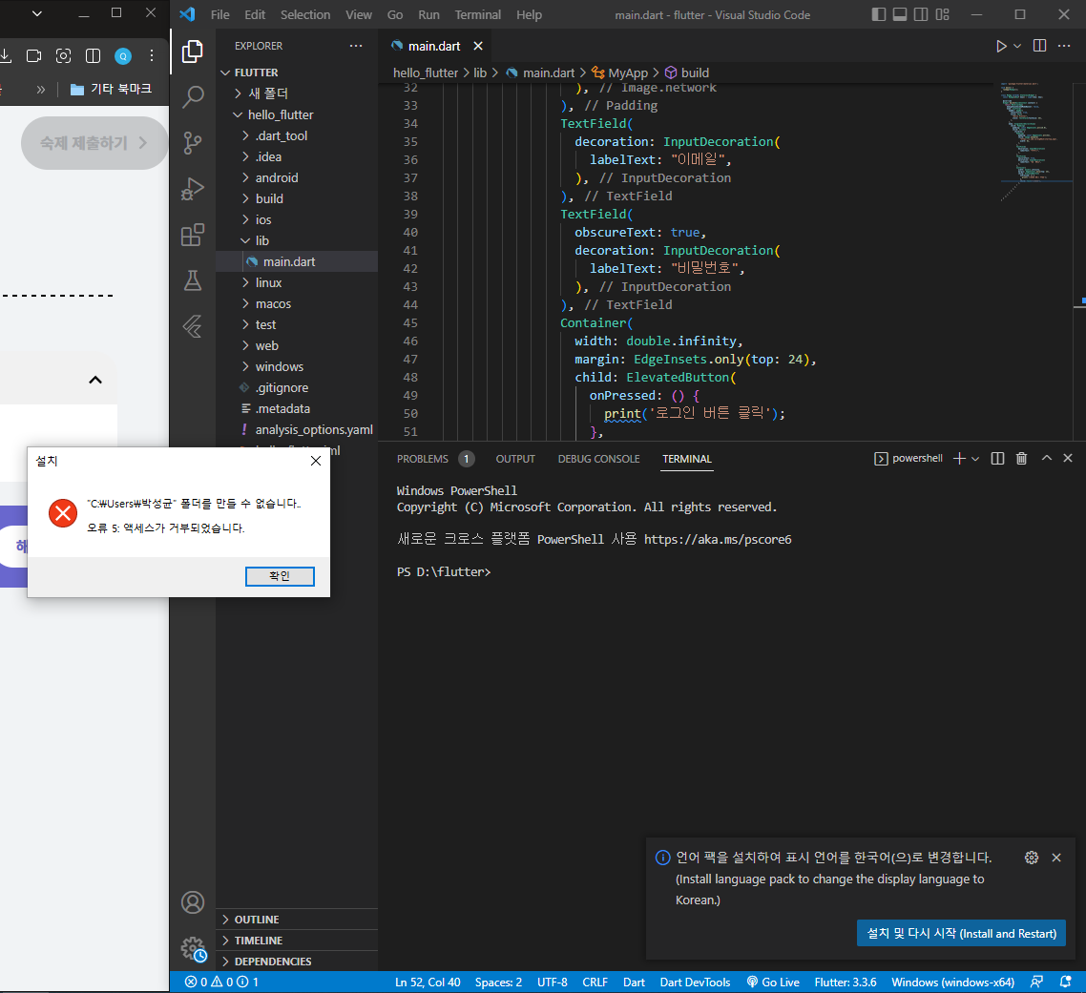Open Dart DevTools from status bar

tap(695, 982)
